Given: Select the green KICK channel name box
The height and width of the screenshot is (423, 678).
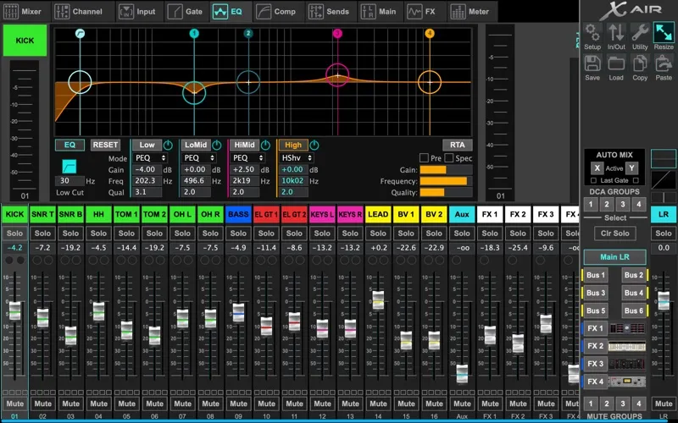Looking at the screenshot, I should (25, 40).
